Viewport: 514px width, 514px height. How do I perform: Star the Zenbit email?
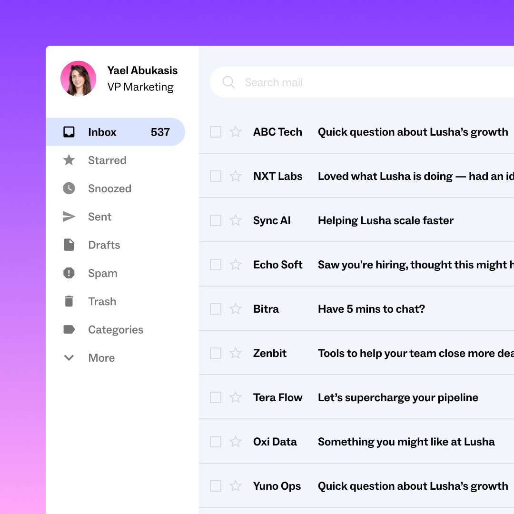click(236, 353)
